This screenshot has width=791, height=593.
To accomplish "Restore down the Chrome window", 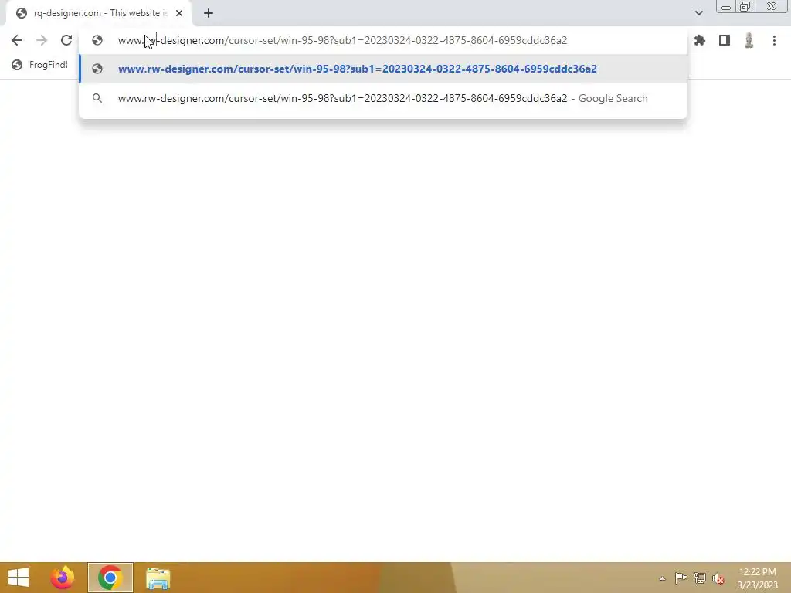I will [x=745, y=6].
